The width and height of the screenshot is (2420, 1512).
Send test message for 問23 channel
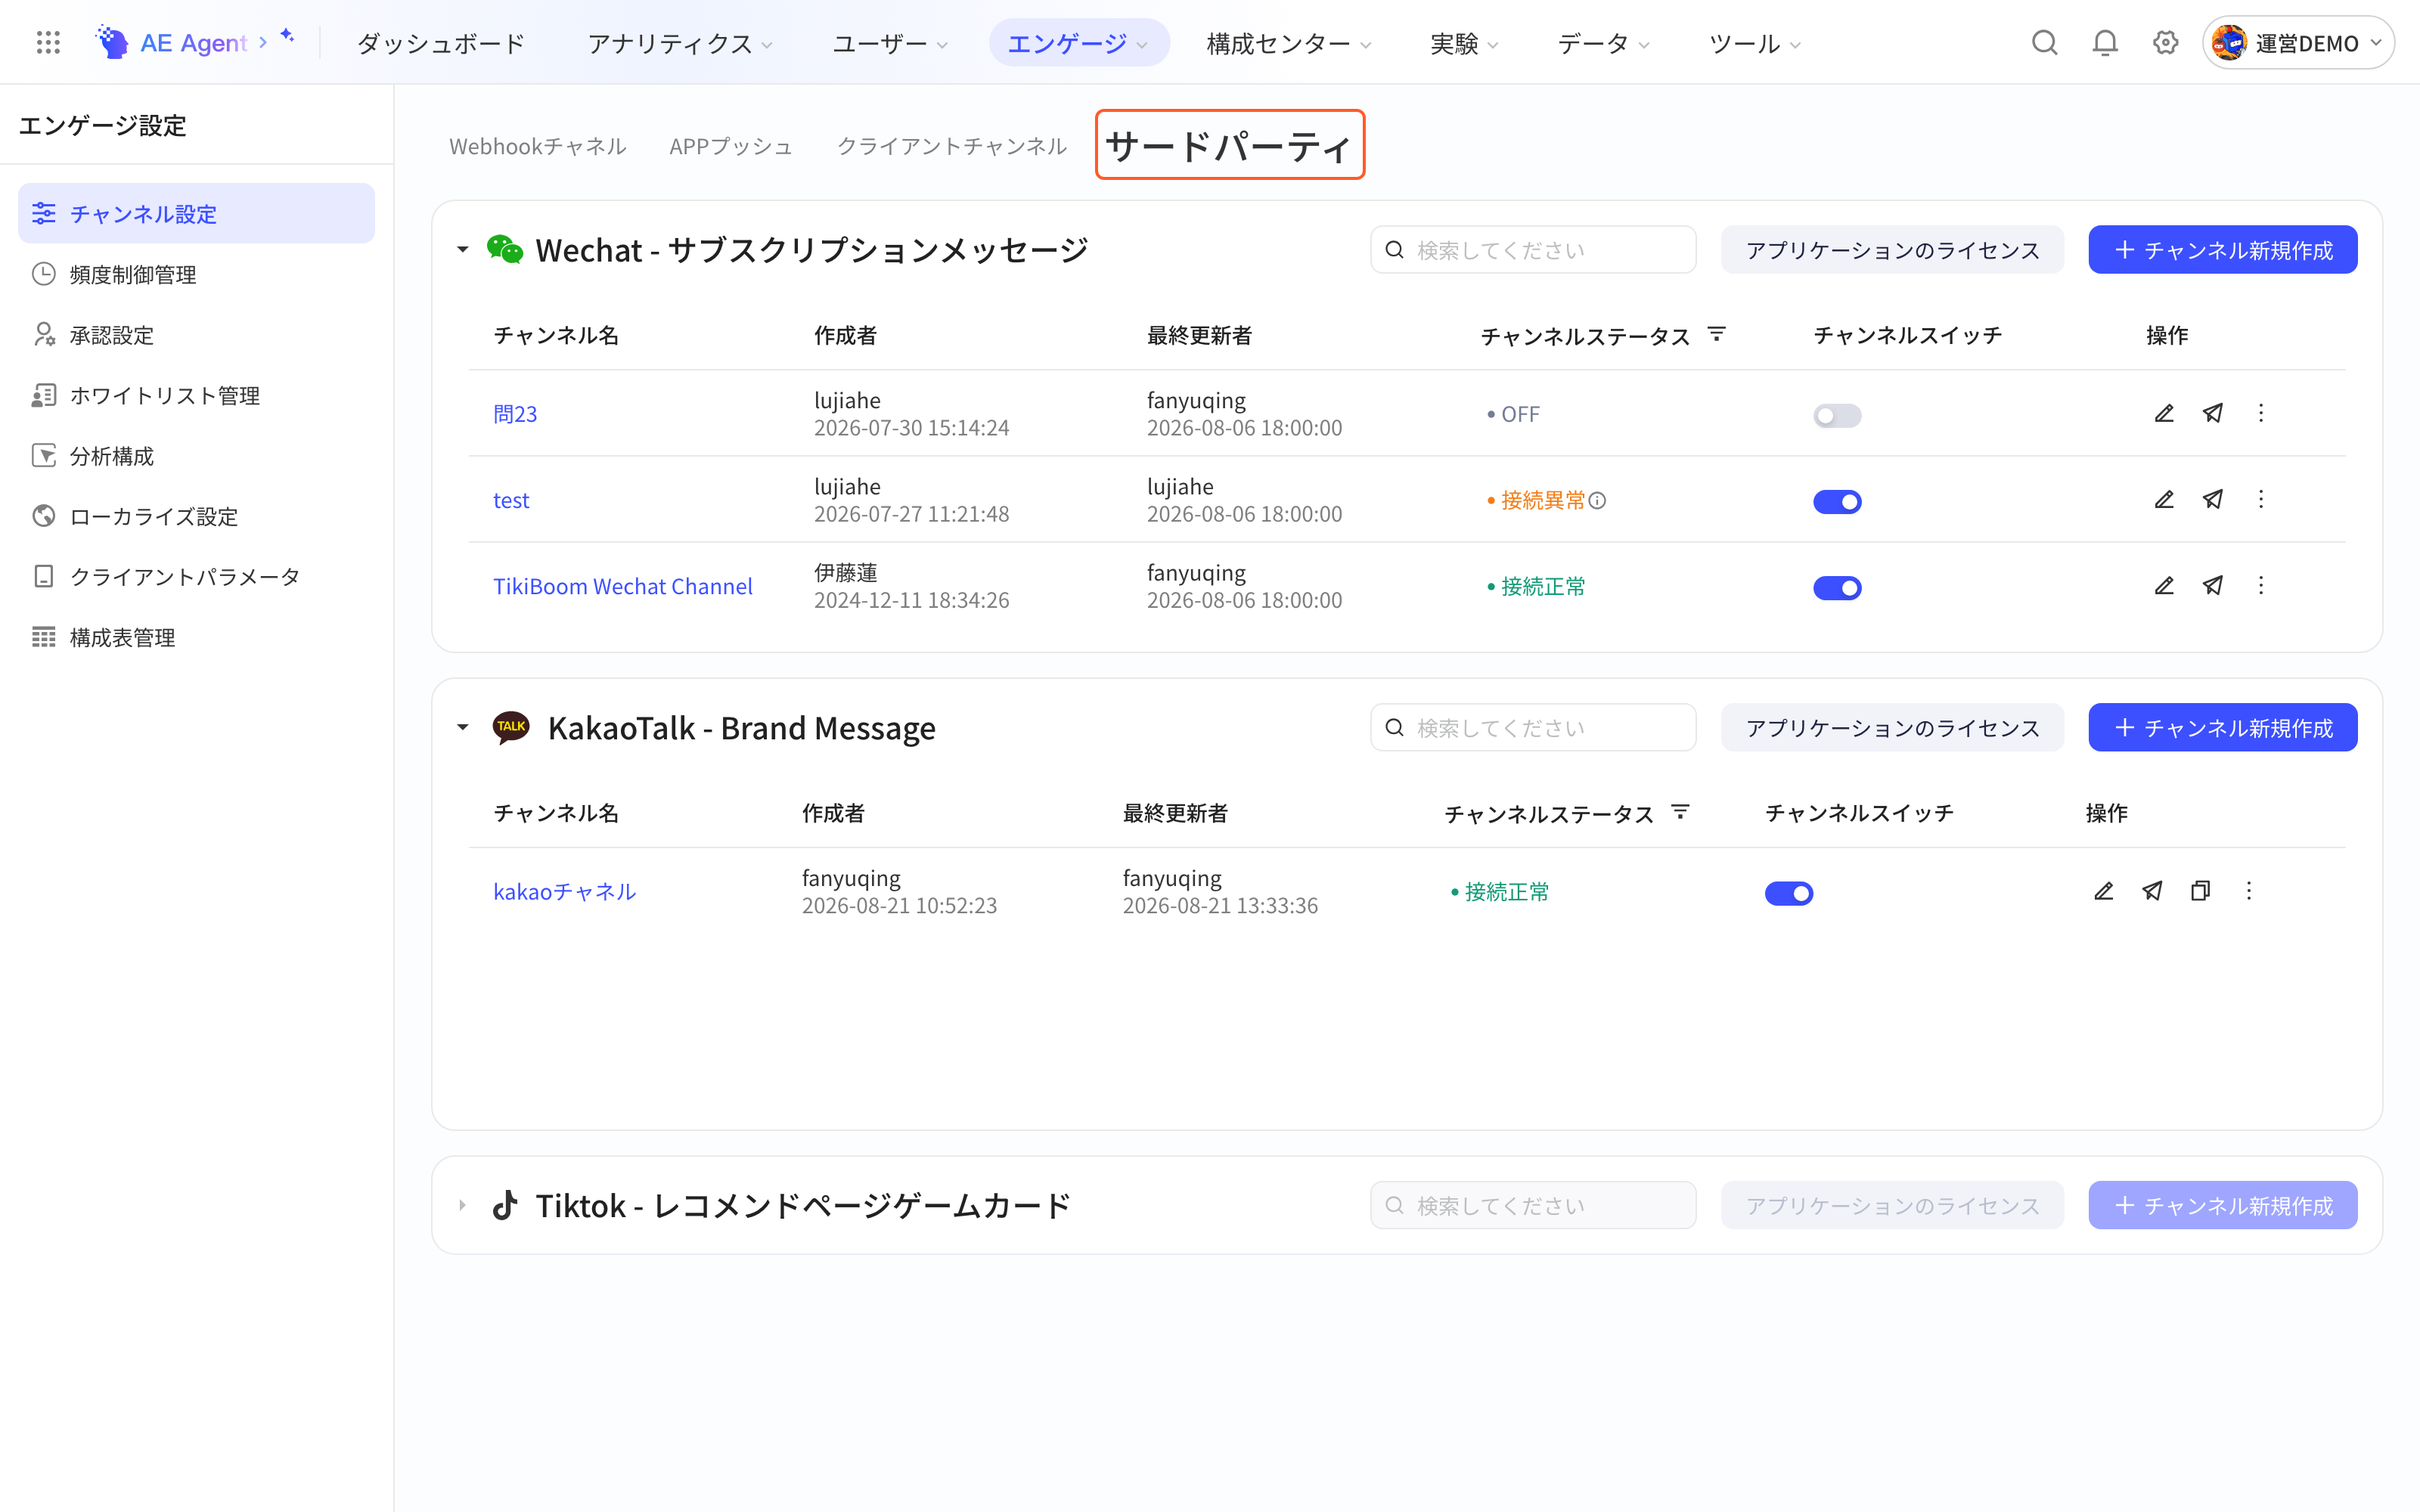2213,413
